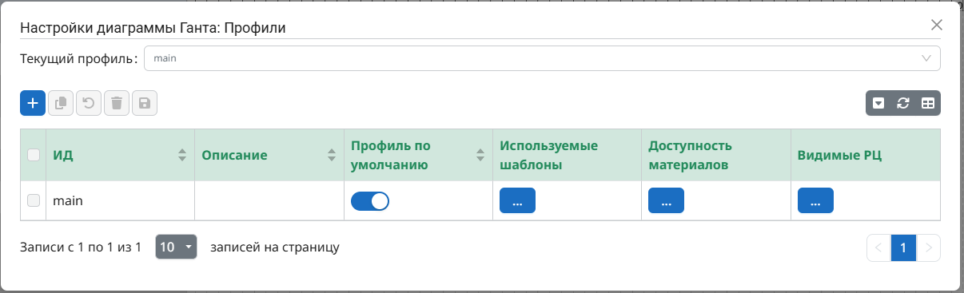Screen dimensions: 964x293
Task: Check the select-all header checkbox
Action: click(34, 155)
